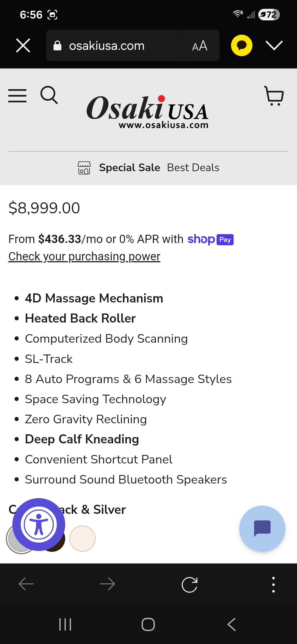Adjust text size with AA button
The height and width of the screenshot is (644, 297).
200,46
